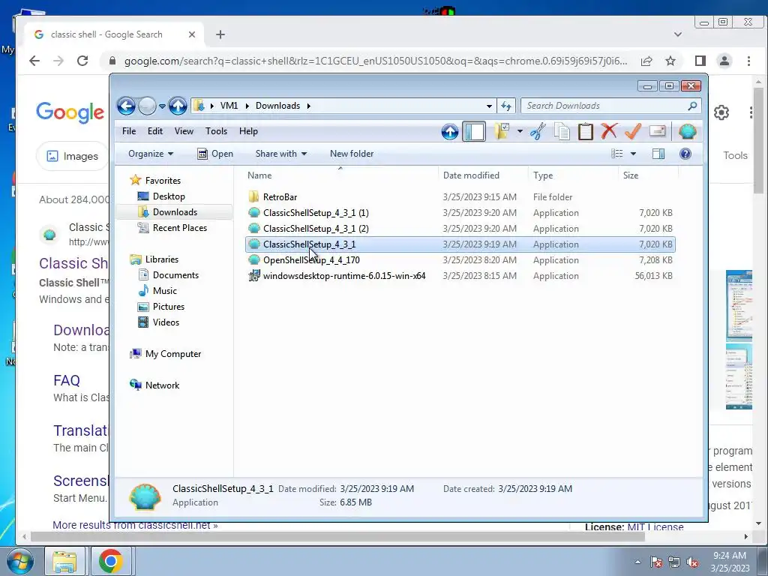
Task: Click the Paste clipboard icon
Action: [585, 131]
